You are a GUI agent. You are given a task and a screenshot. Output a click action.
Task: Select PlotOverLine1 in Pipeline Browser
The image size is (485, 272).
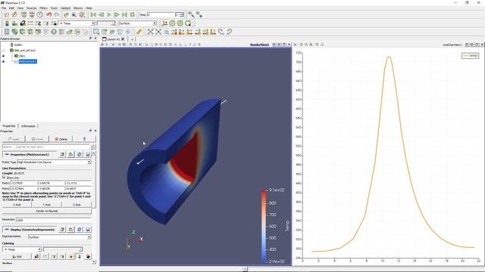[27, 61]
